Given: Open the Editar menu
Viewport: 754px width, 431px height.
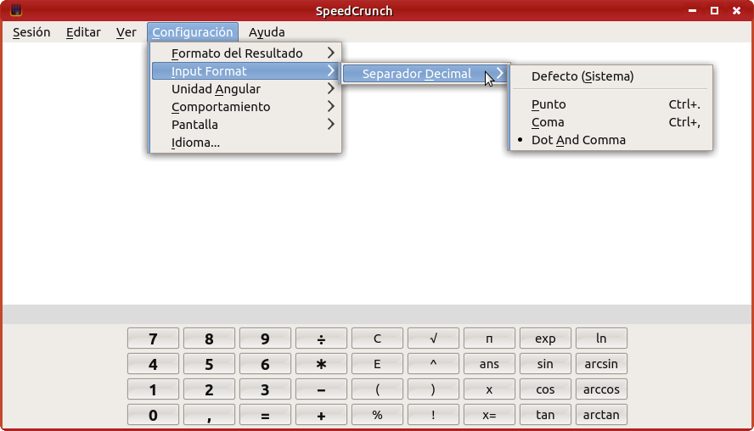Looking at the screenshot, I should tap(83, 32).
